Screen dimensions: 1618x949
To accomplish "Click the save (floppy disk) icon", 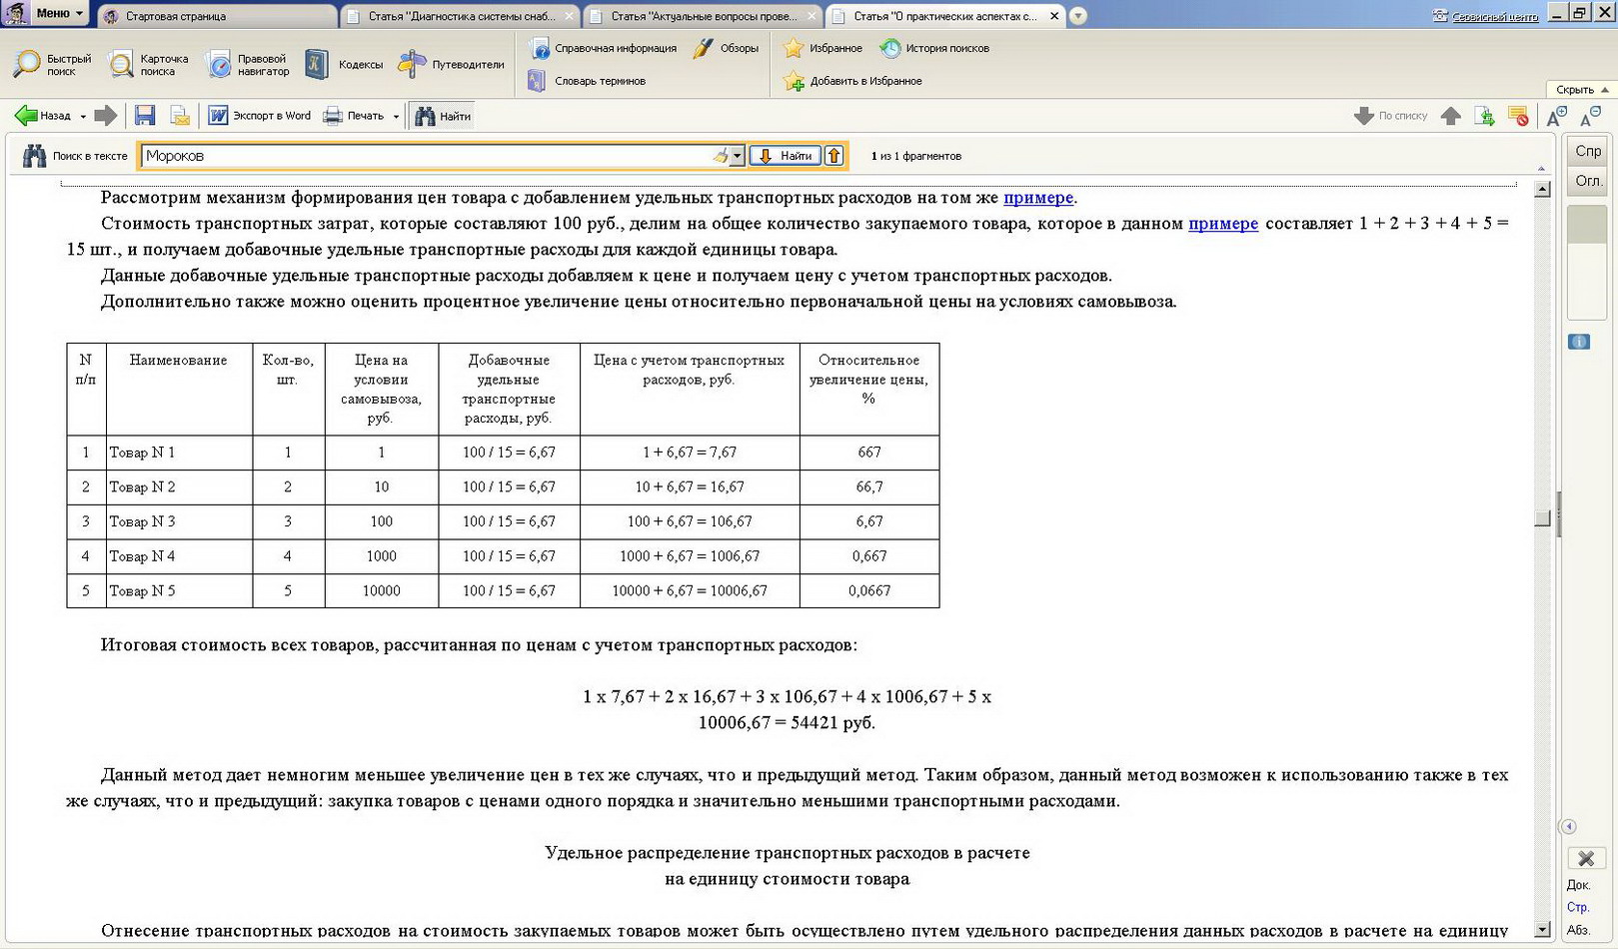I will [145, 116].
